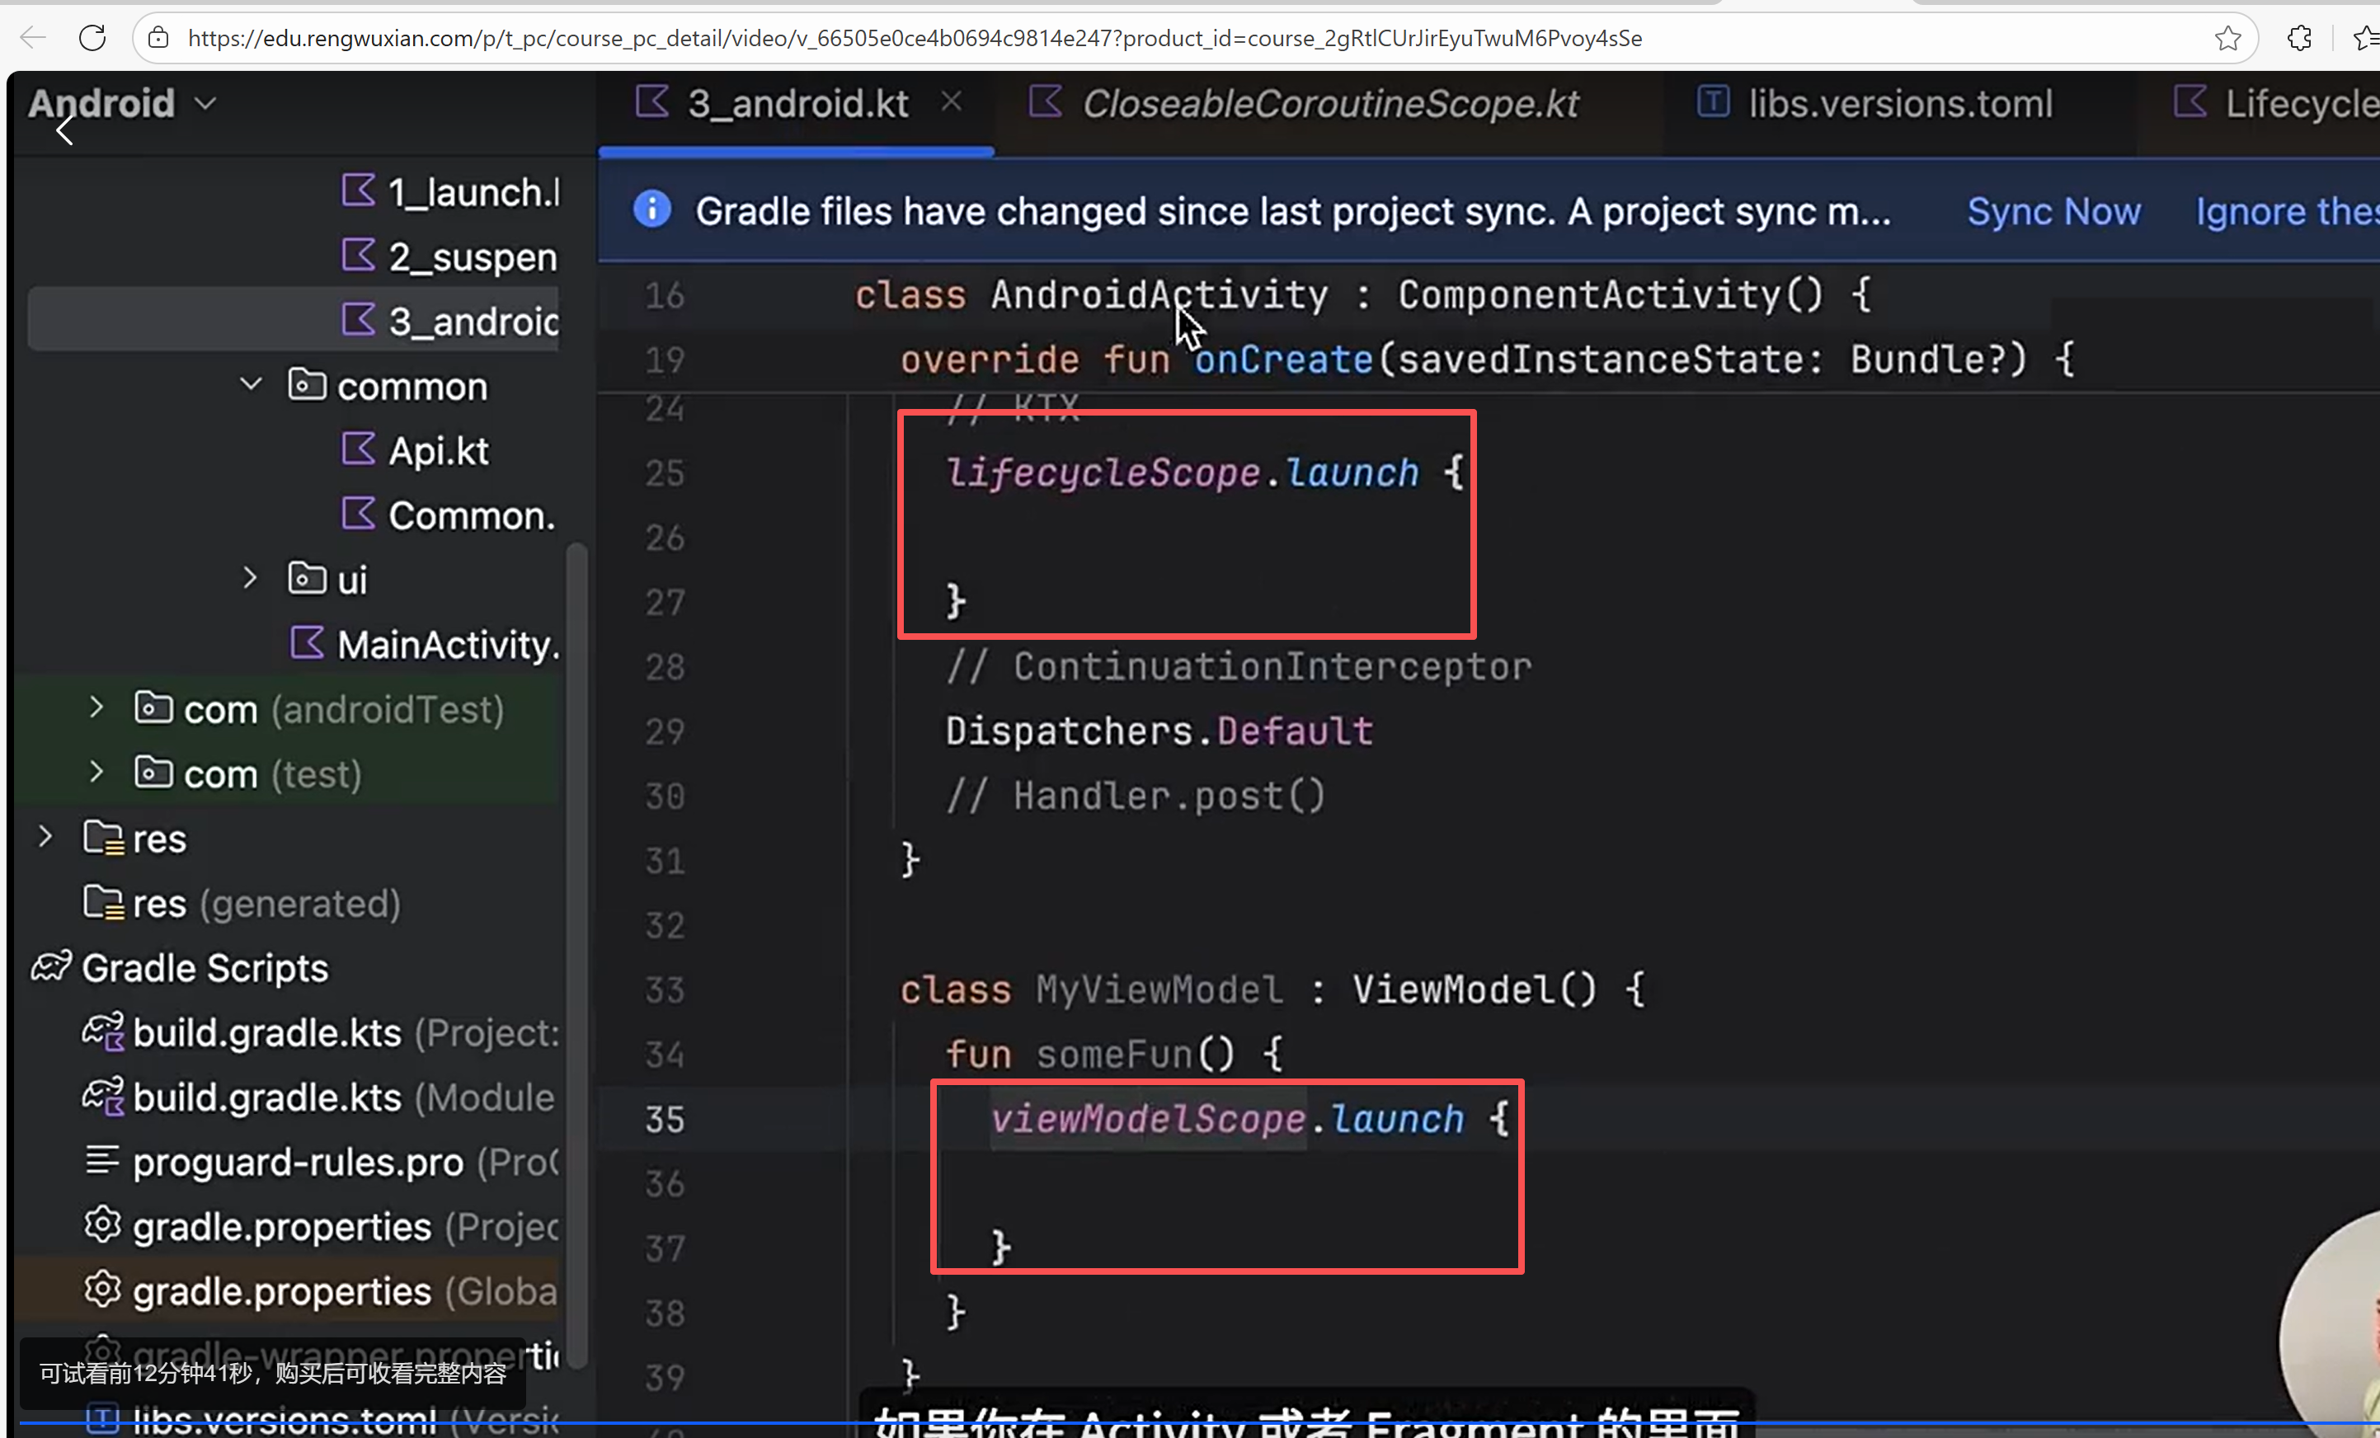Click the com (androidTest) folder icon
Image resolution: width=2380 pixels, height=1438 pixels.
pyautogui.click(x=153, y=708)
